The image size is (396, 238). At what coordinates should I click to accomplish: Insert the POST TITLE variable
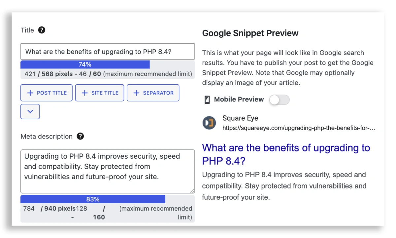pyautogui.click(x=47, y=93)
